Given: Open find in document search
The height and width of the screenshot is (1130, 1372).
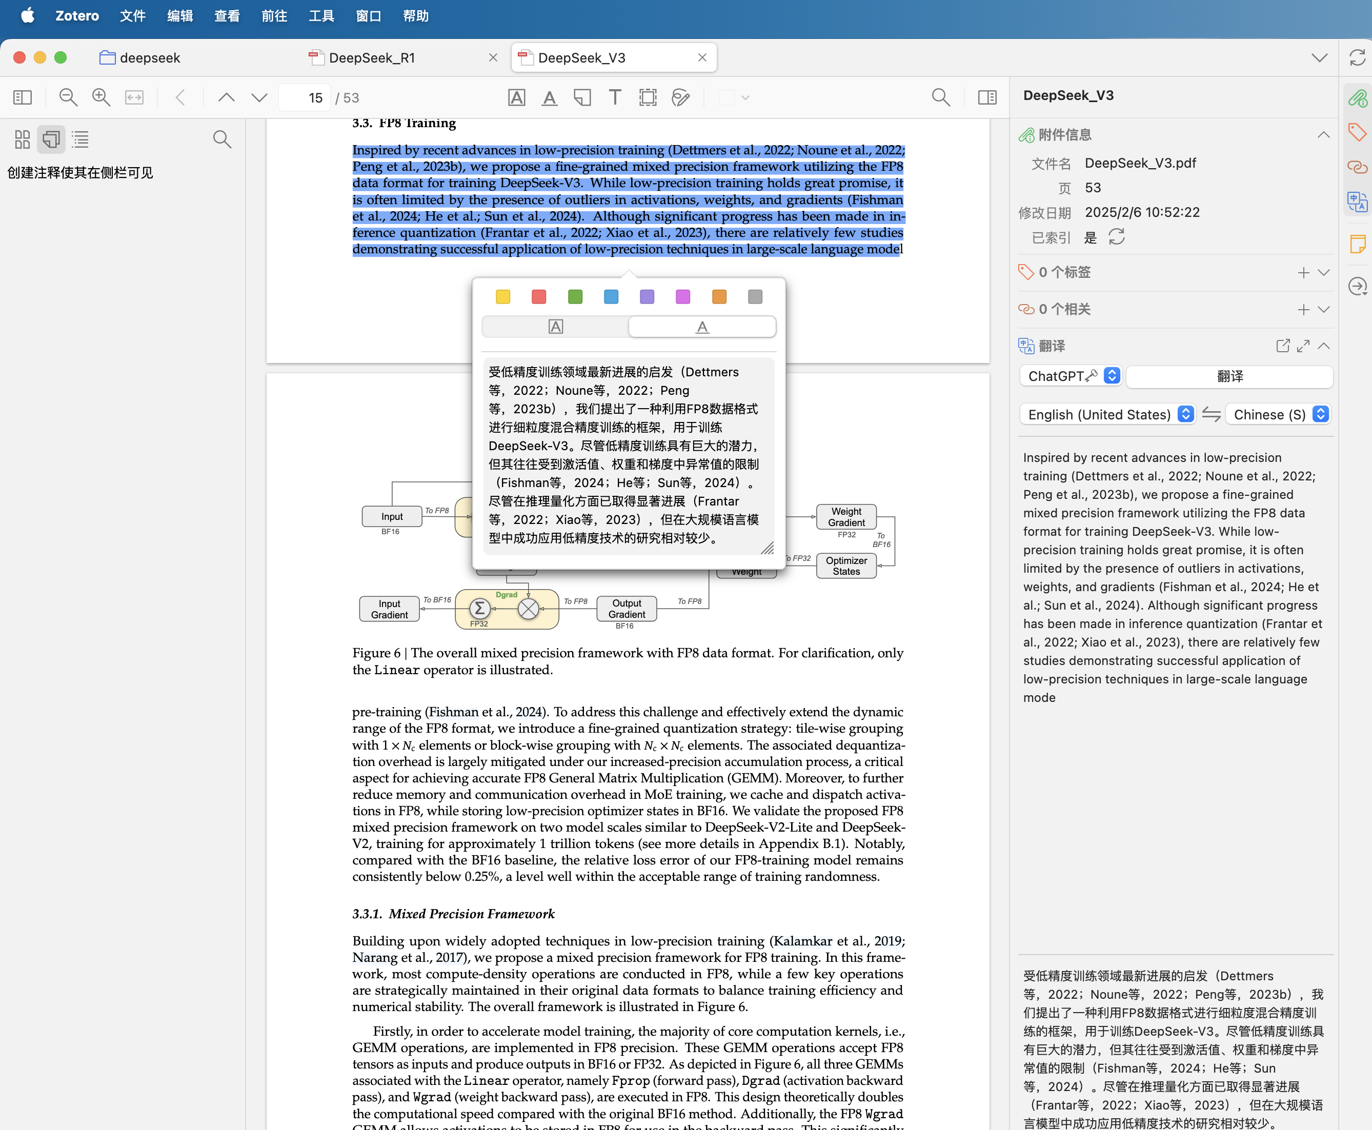Looking at the screenshot, I should tap(940, 97).
